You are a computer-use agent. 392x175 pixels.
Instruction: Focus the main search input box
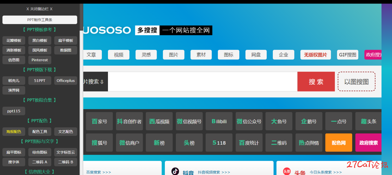203,82
